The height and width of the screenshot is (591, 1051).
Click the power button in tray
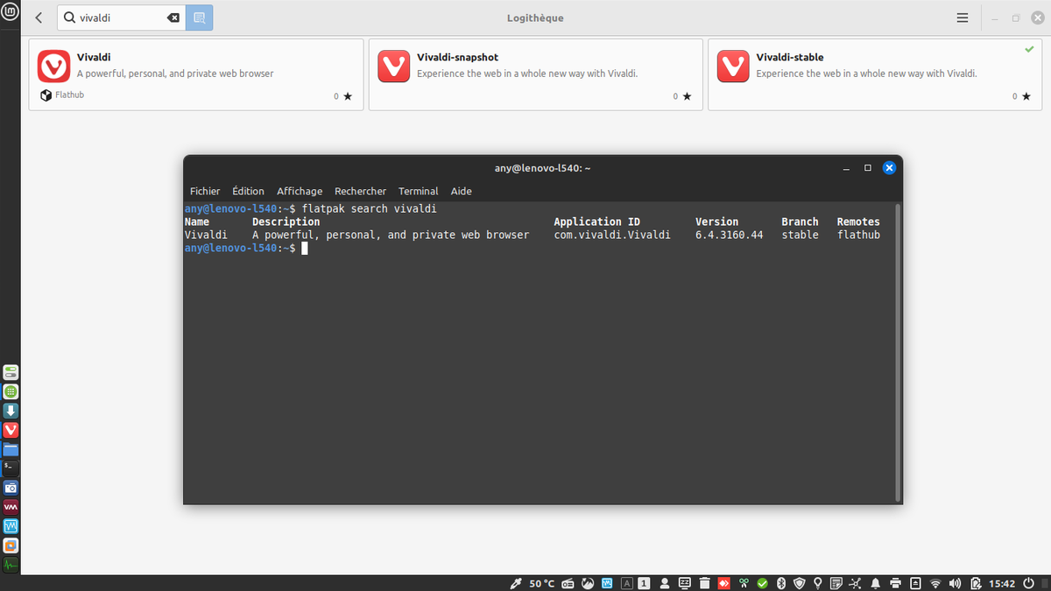click(x=1029, y=583)
